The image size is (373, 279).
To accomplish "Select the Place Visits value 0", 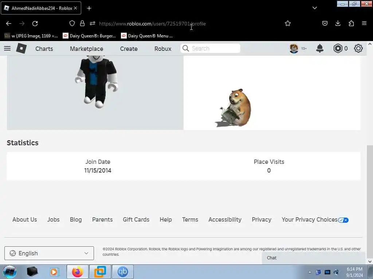I will pyautogui.click(x=269, y=171).
